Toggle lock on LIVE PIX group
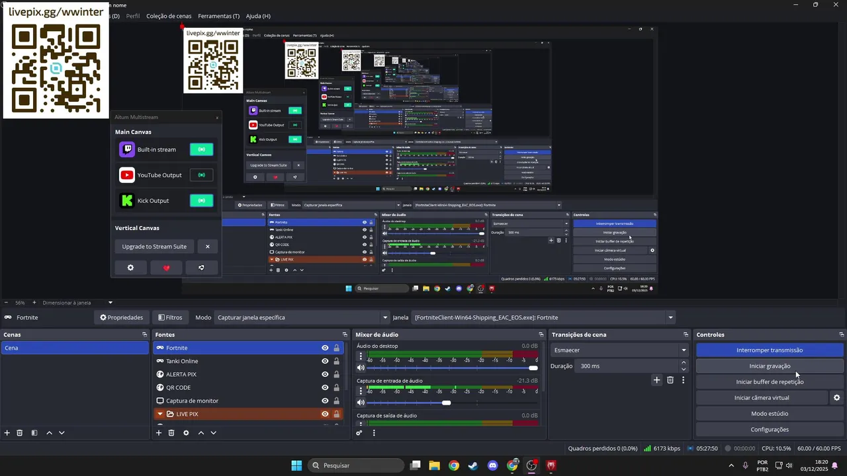 [x=336, y=414]
